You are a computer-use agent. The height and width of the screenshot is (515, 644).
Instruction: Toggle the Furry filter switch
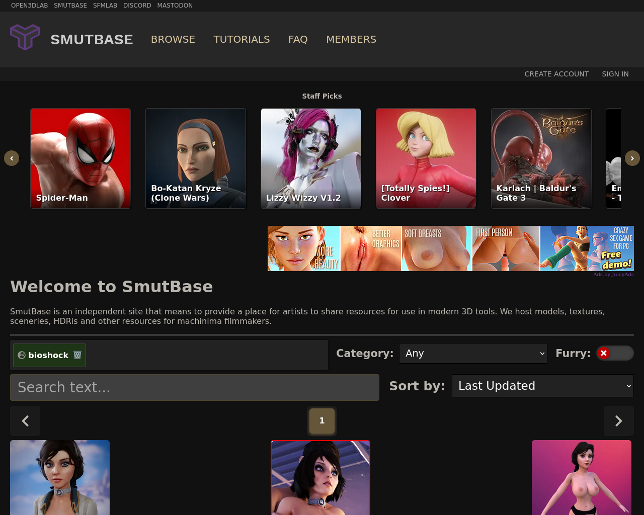tap(615, 353)
